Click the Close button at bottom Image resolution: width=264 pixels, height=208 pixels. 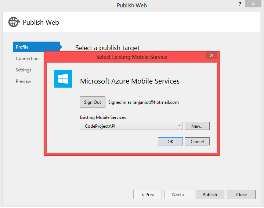tap(241, 195)
